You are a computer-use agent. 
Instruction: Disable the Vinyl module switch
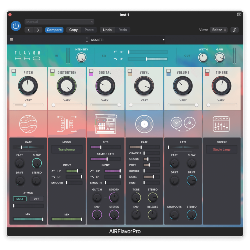tap(130, 72)
